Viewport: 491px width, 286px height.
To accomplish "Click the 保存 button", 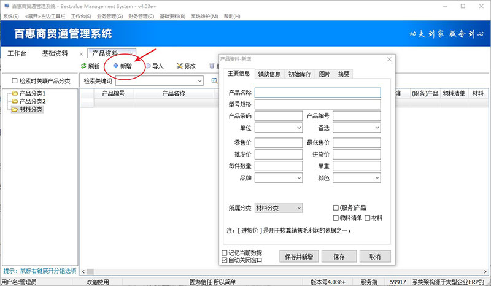I will [x=339, y=257].
